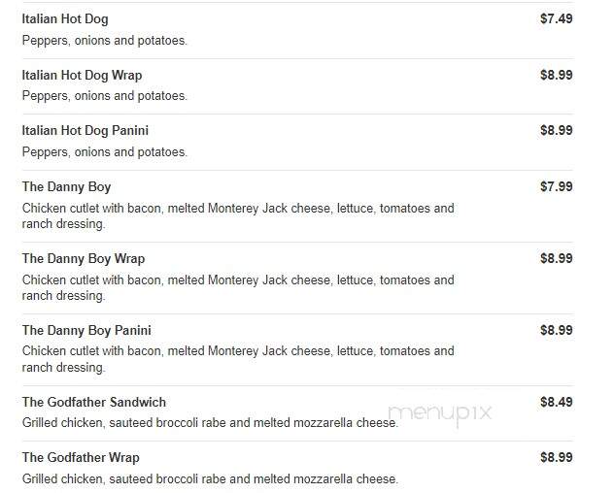Viewport: 614px width, 493px height.
Task: Click The Danny Boy Wrap price
Action: coord(556,258)
